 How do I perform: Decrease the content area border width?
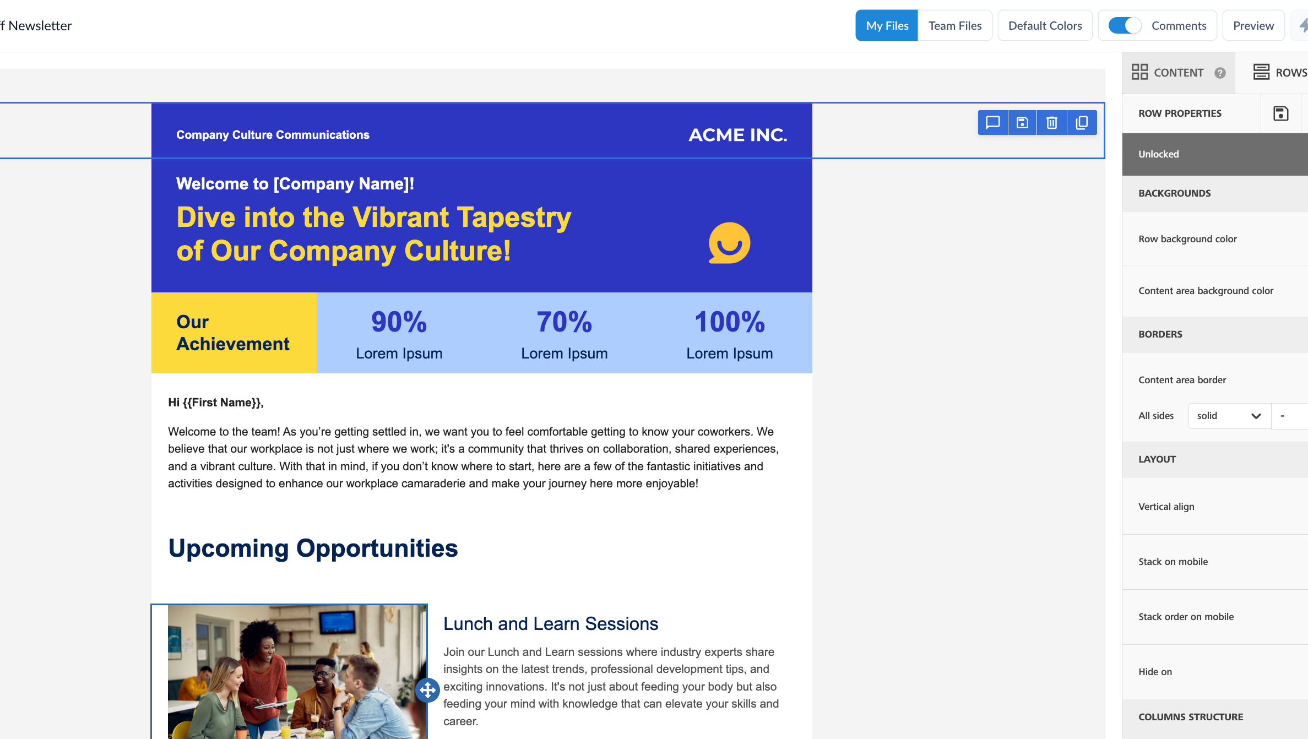coord(1283,416)
